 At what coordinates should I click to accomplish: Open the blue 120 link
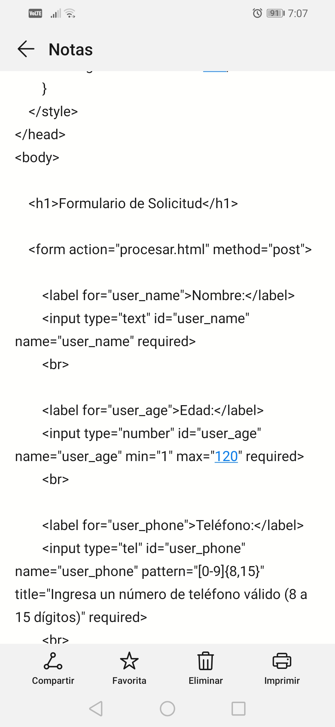(x=226, y=456)
